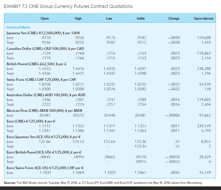The width and height of the screenshot is (221, 190).
Task: Click Swiss Franc June open value 1.0258
Action: pos(45,84)
